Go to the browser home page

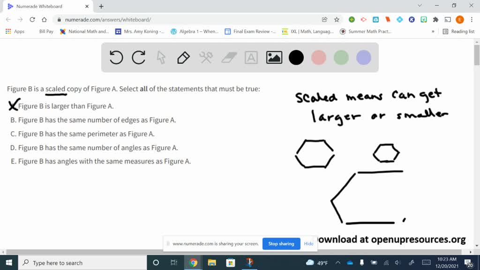[x=45, y=20]
